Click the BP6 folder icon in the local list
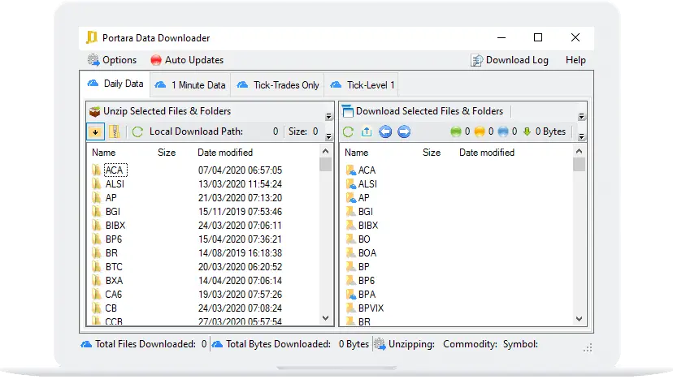Viewport: 673px width, 392px height. coord(97,239)
